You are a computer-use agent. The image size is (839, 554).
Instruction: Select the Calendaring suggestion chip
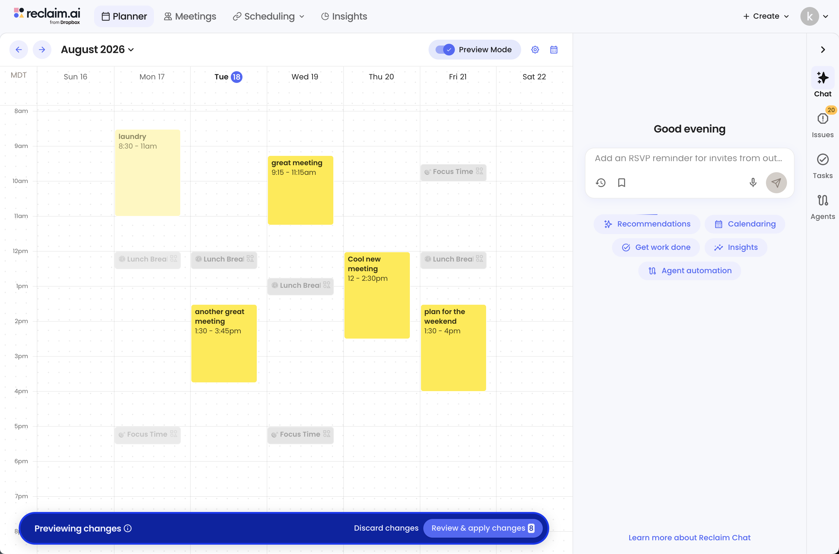tap(745, 224)
